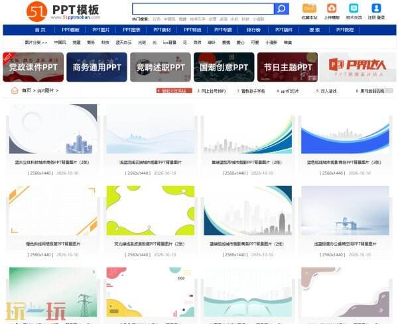Open the lime green blobs background thumbnail
Screen dimensions: 398x324
click(x=151, y=210)
